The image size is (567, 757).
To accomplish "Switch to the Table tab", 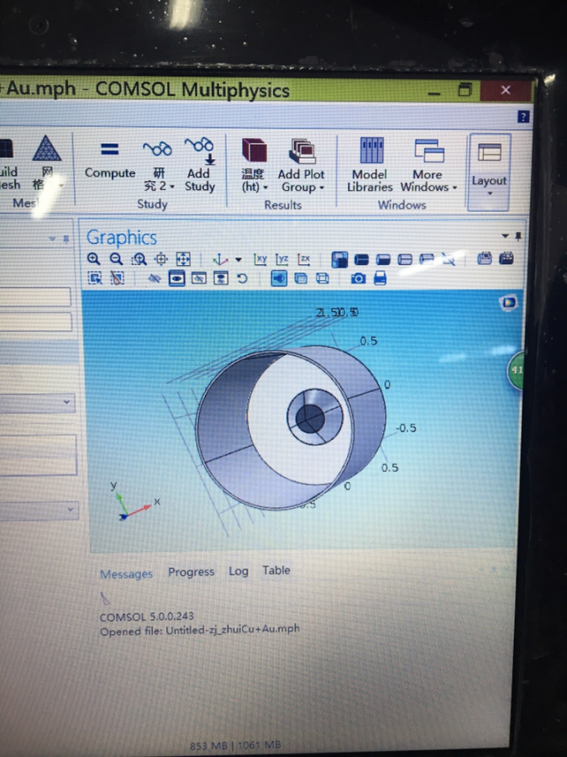I will [276, 570].
